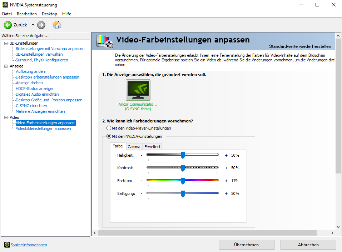
Task: Click the Kontrast slider thumb
Action: [183, 168]
